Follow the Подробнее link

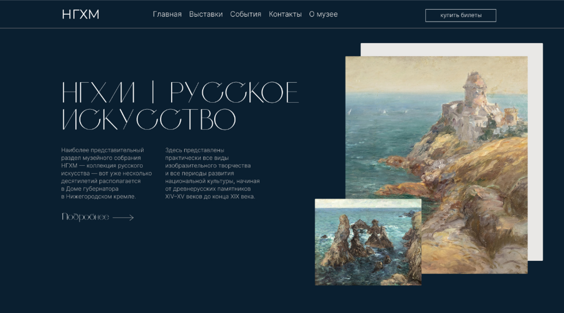point(86,217)
